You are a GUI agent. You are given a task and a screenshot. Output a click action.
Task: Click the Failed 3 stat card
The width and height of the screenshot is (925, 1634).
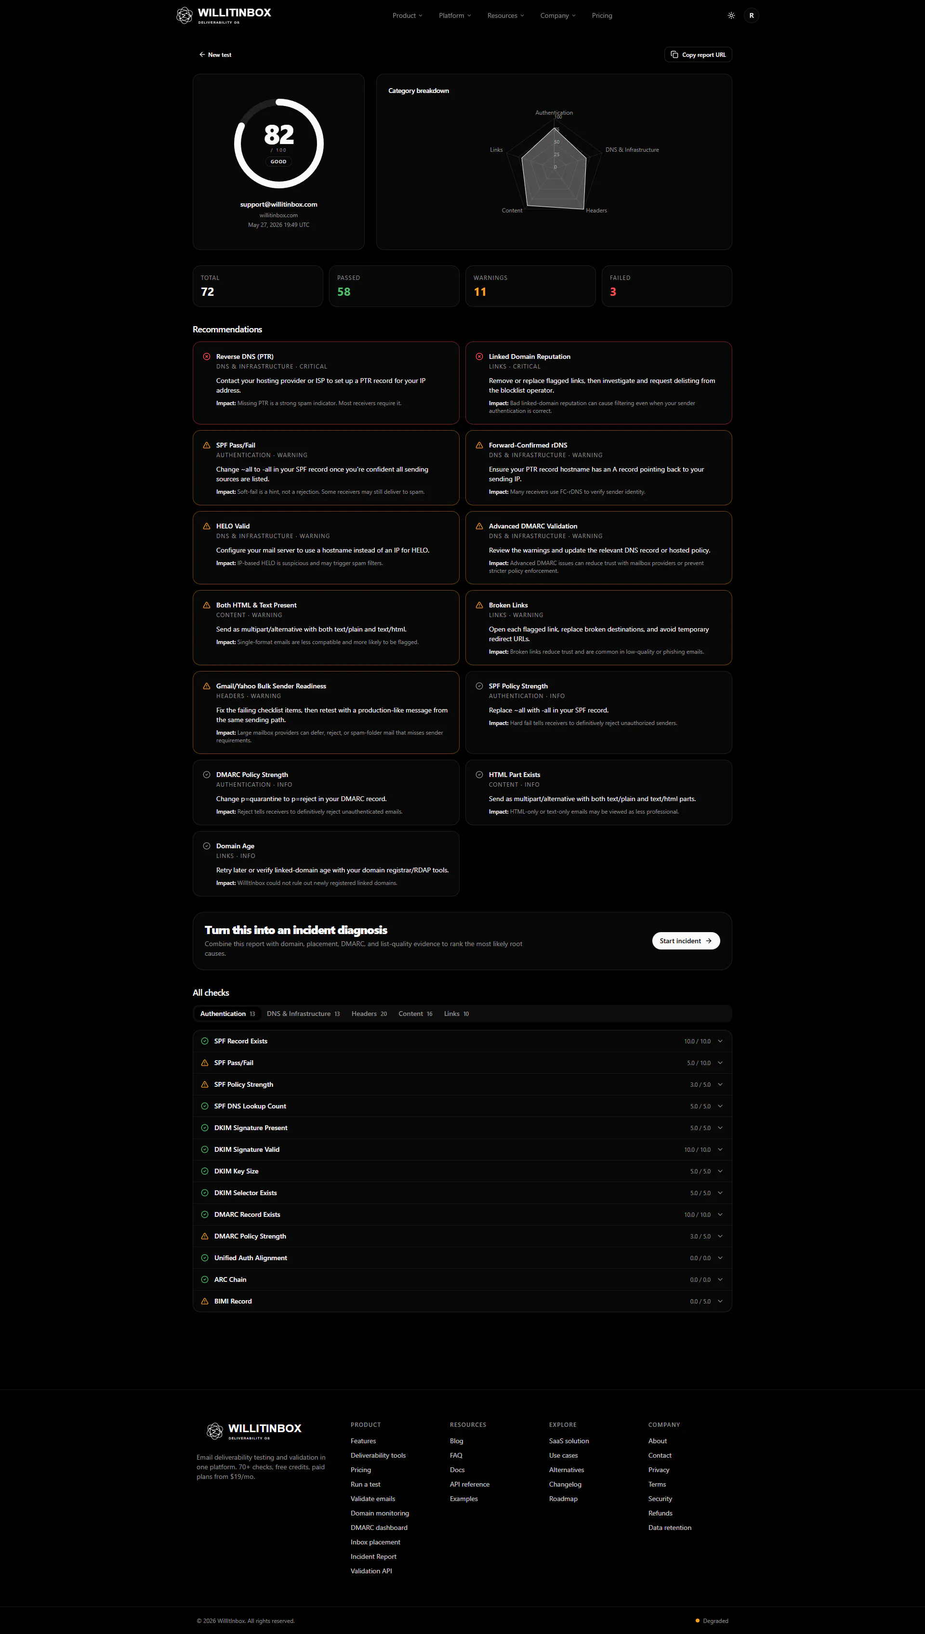point(666,287)
